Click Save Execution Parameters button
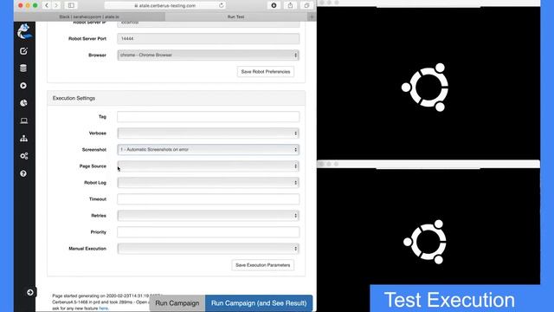The width and height of the screenshot is (554, 312). click(262, 265)
